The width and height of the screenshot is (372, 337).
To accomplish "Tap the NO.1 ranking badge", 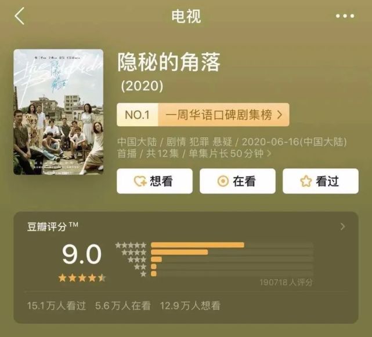I will tap(138, 115).
